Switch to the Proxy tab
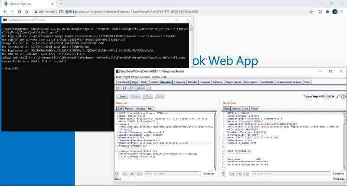Viewport: 347px width, 186px height. [x=144, y=82]
